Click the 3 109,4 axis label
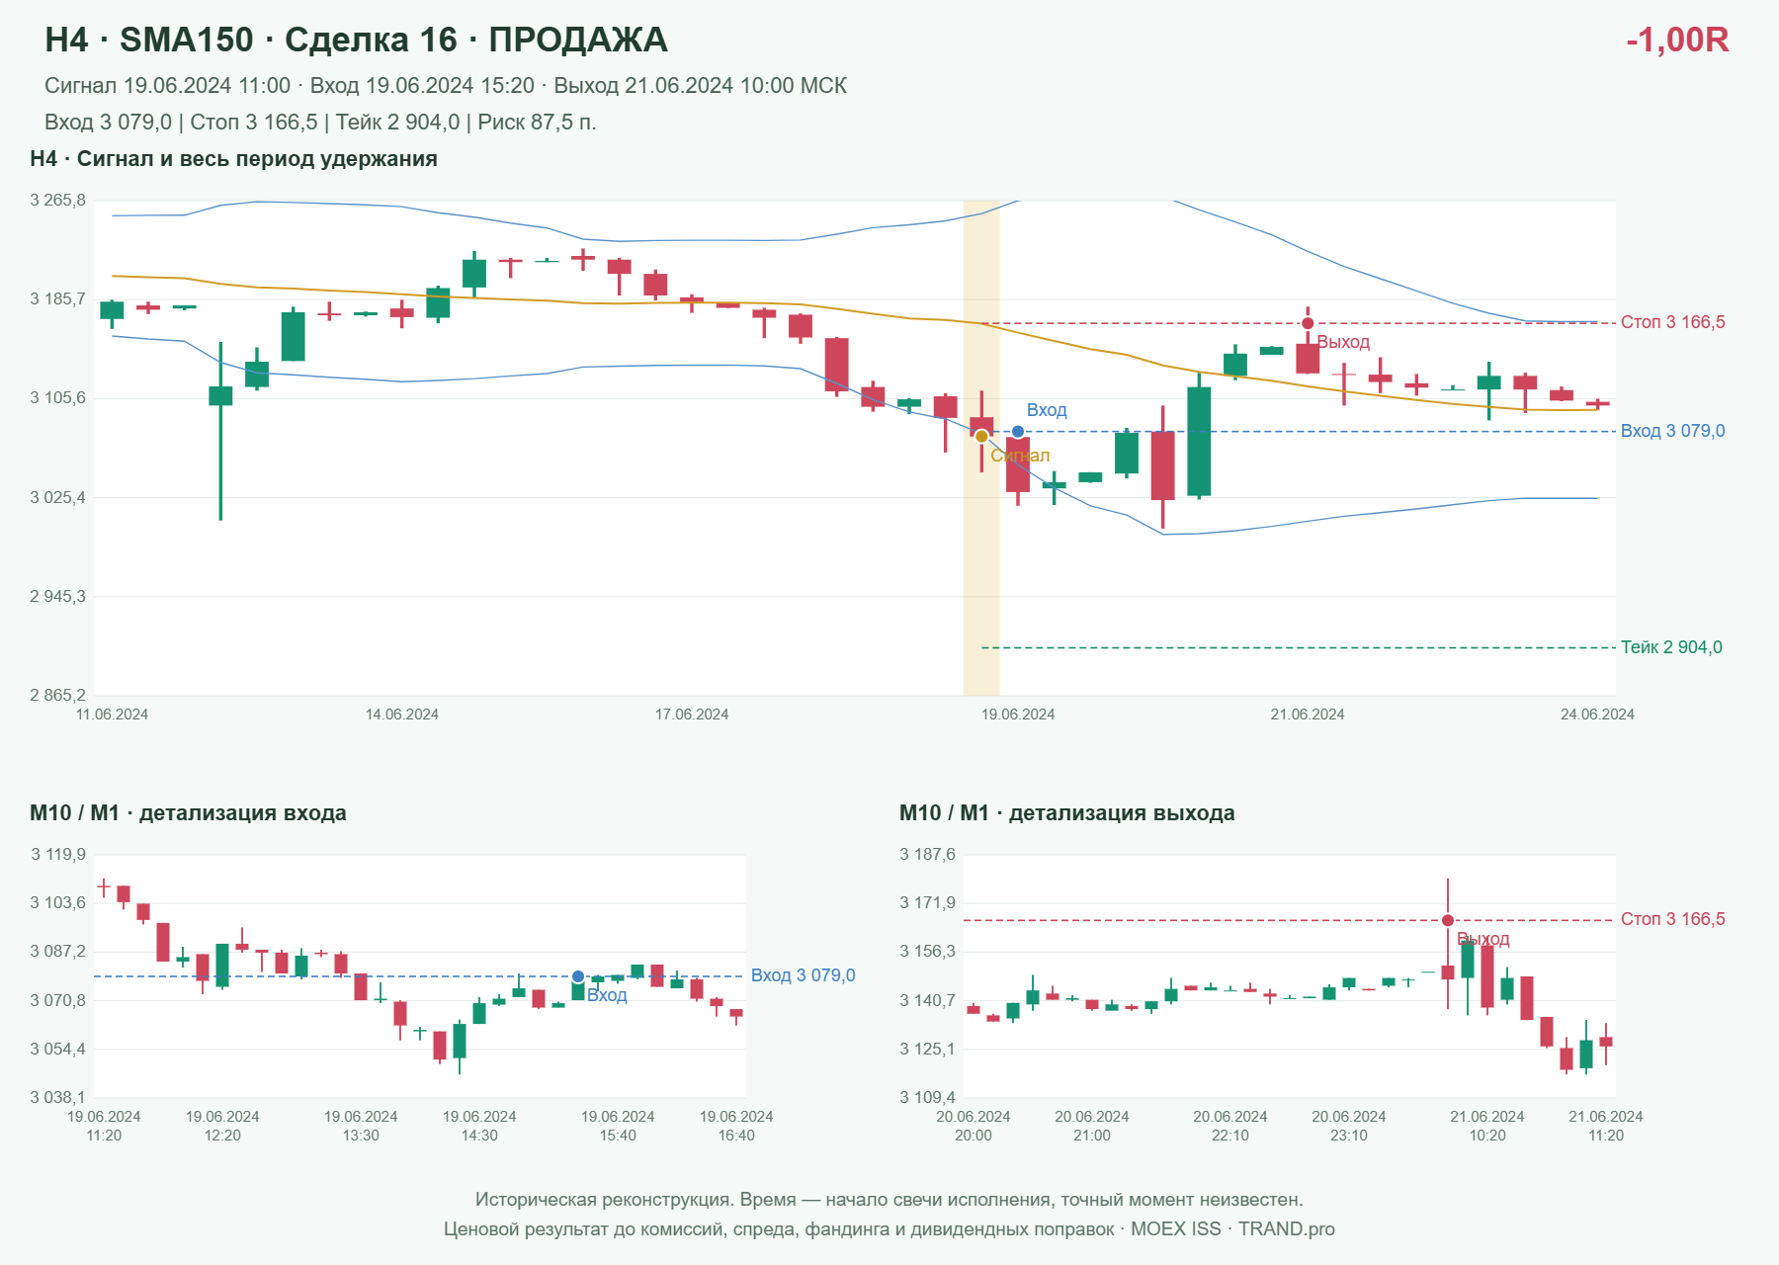Image resolution: width=1779 pixels, height=1265 pixels. pyautogui.click(x=928, y=1097)
